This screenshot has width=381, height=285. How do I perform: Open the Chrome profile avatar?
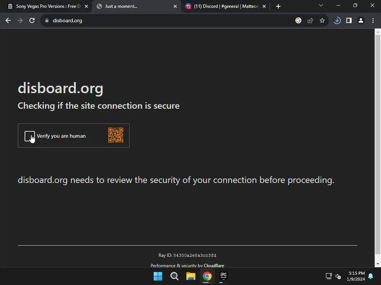[x=361, y=21]
